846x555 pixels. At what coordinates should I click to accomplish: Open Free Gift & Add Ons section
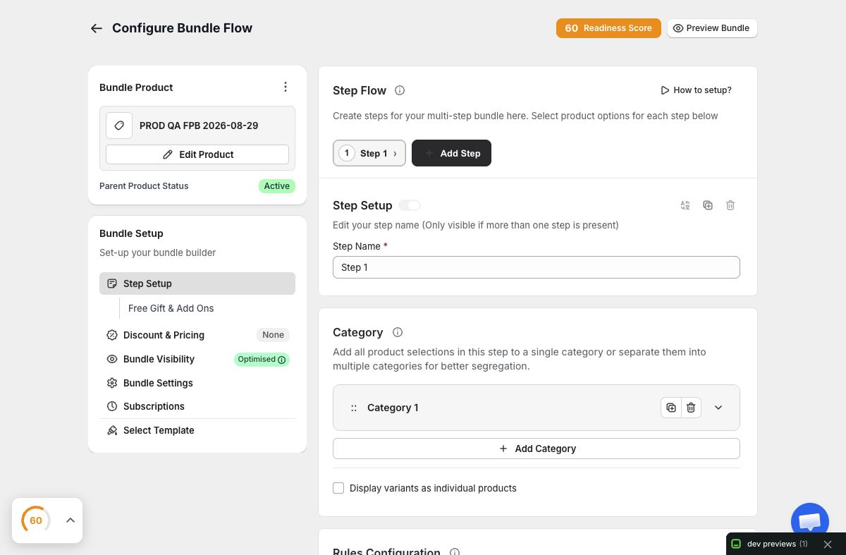point(171,308)
